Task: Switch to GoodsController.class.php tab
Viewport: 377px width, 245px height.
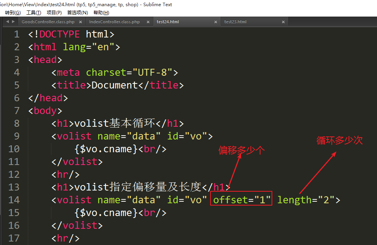Action: [48, 22]
